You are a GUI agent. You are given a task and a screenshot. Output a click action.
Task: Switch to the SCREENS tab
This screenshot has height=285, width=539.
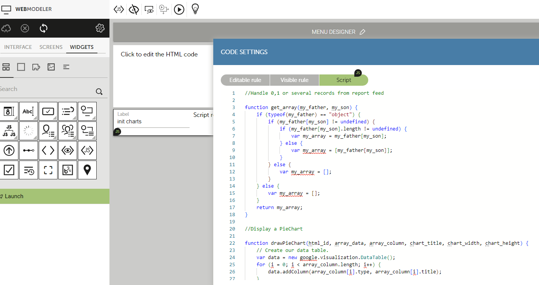coord(51,47)
